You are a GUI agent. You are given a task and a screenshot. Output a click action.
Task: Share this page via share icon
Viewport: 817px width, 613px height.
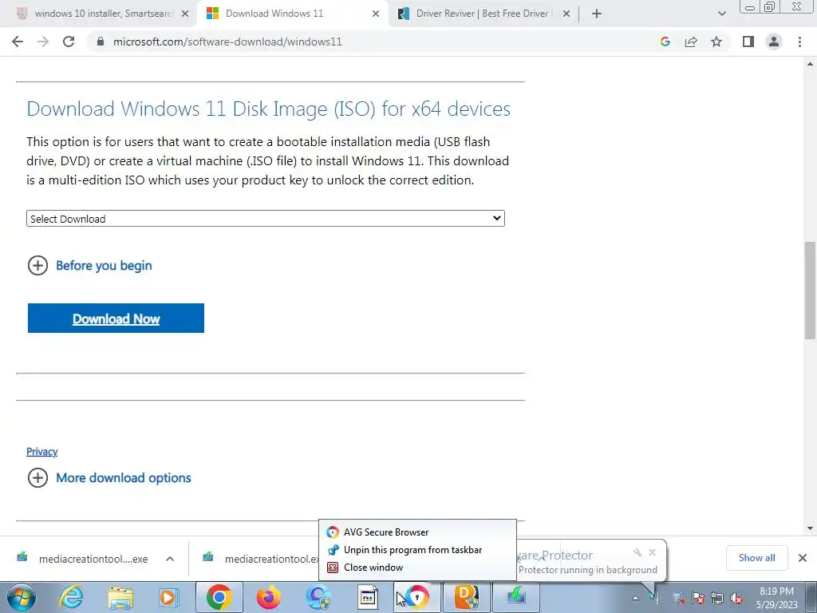[691, 42]
